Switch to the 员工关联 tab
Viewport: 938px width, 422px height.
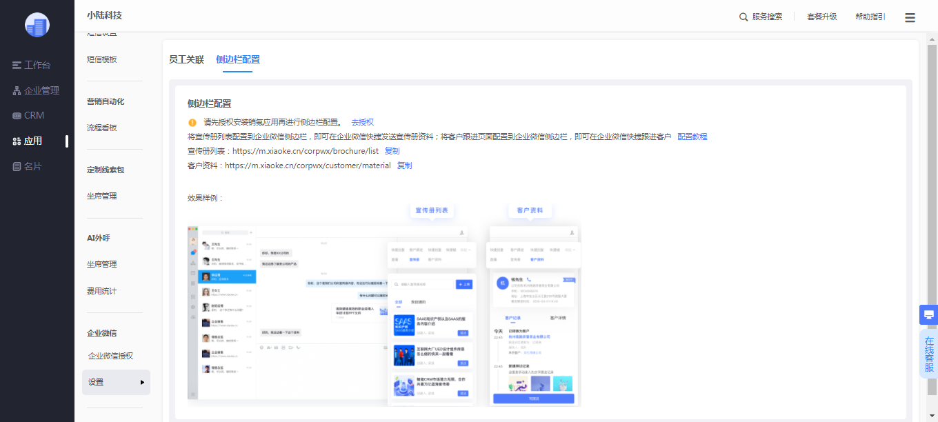(186, 59)
